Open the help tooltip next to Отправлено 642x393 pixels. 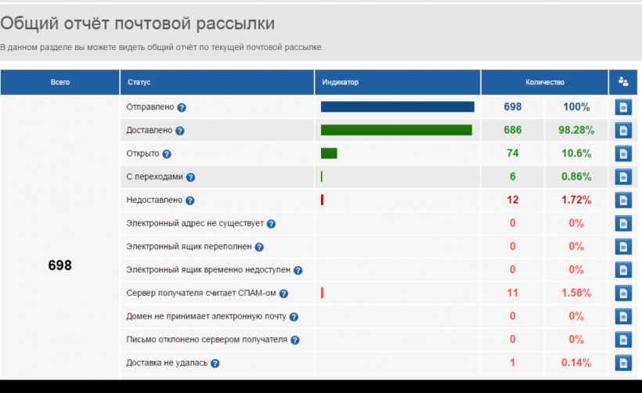tap(182, 108)
